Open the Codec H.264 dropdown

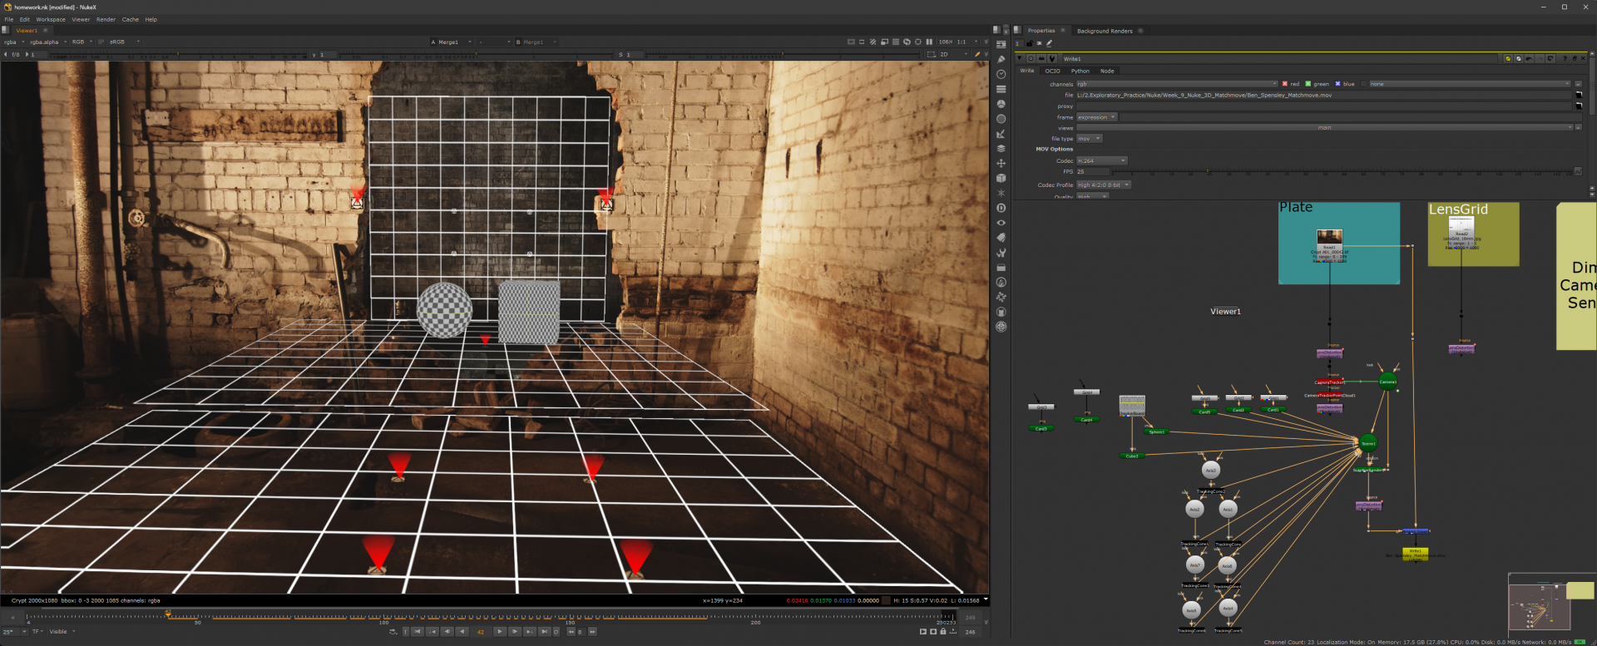(1101, 160)
